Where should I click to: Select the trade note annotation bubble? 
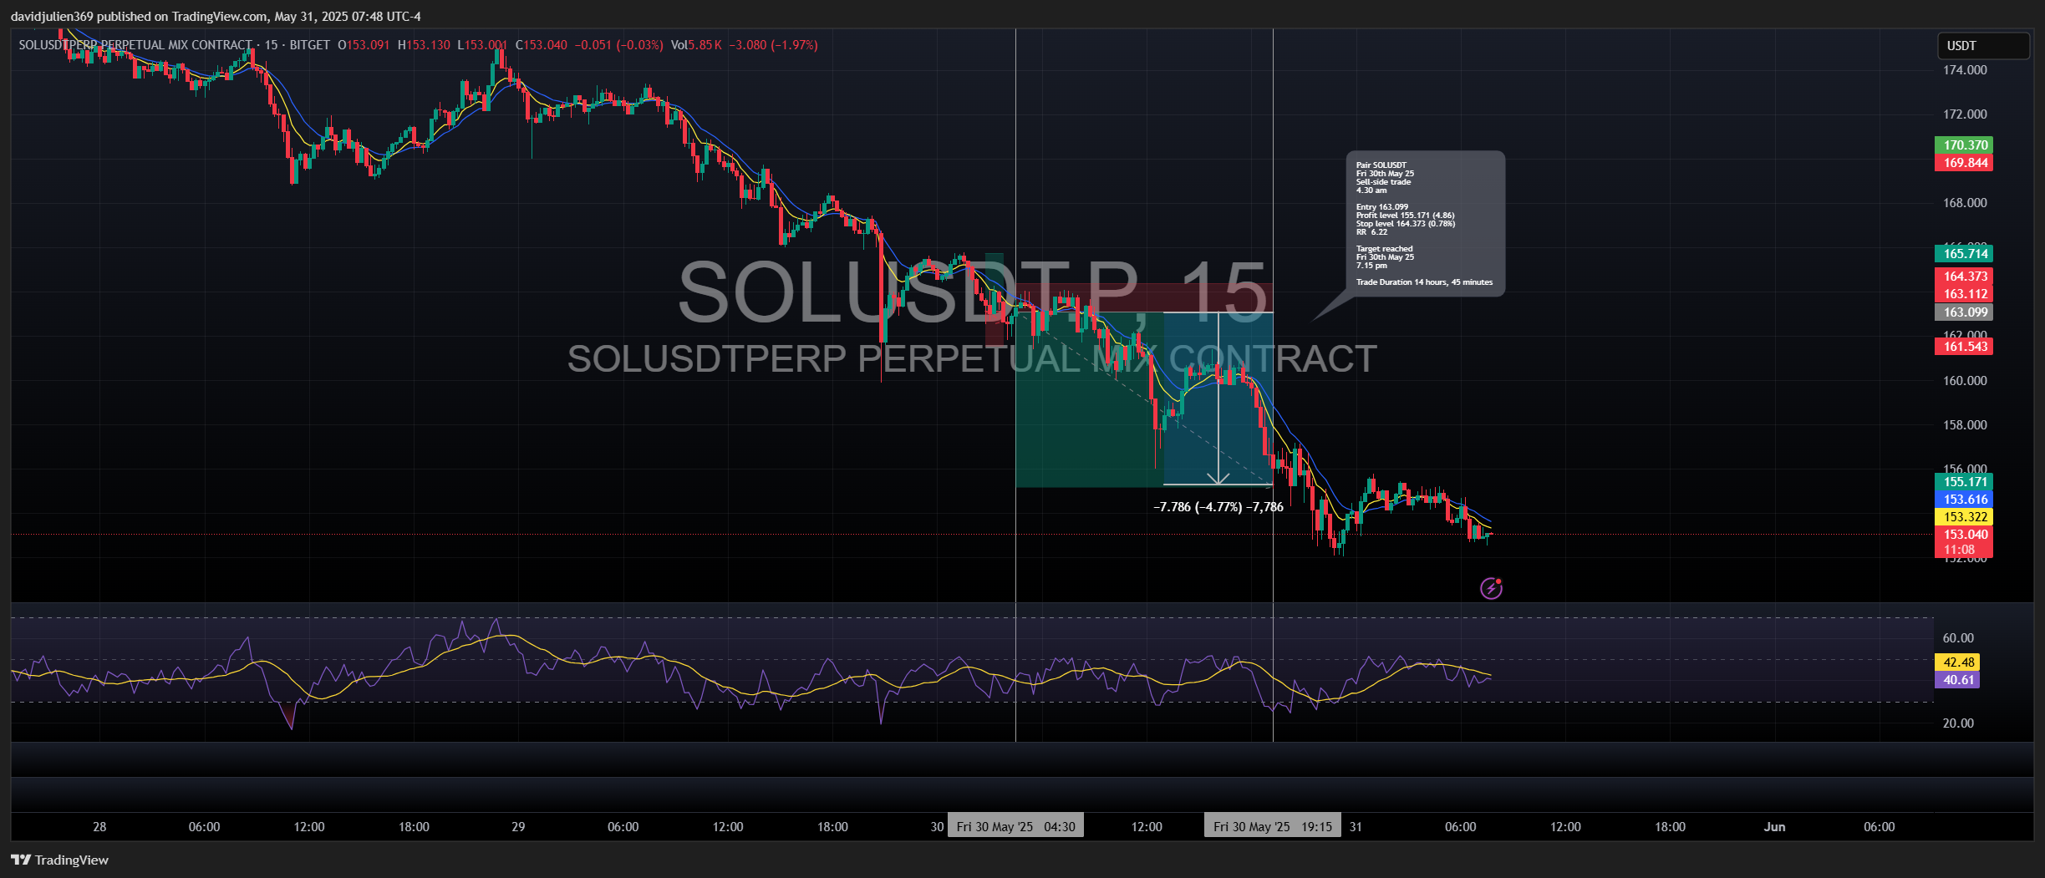click(x=1425, y=223)
